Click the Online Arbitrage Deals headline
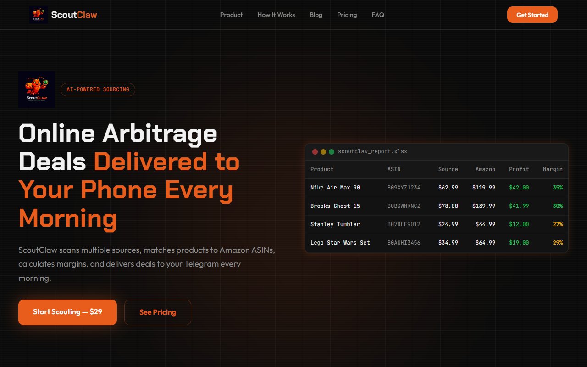Viewport: 587px width, 367px height. [129, 176]
